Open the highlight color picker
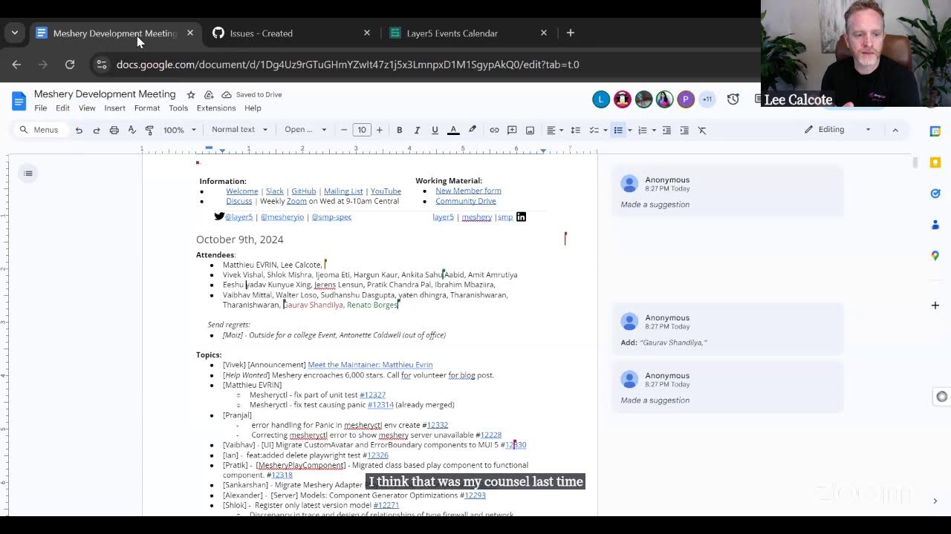 pos(472,130)
